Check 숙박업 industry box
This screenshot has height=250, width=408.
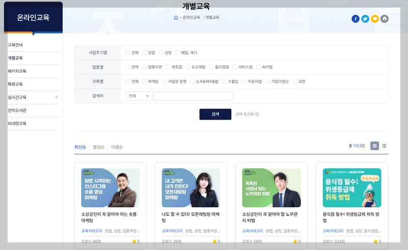click(x=259, y=67)
